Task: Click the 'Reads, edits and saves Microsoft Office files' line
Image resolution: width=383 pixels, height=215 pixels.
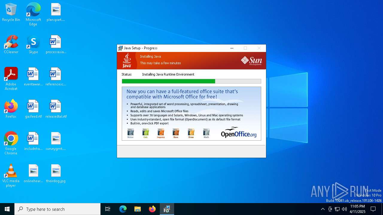Action: pyautogui.click(x=159, y=111)
